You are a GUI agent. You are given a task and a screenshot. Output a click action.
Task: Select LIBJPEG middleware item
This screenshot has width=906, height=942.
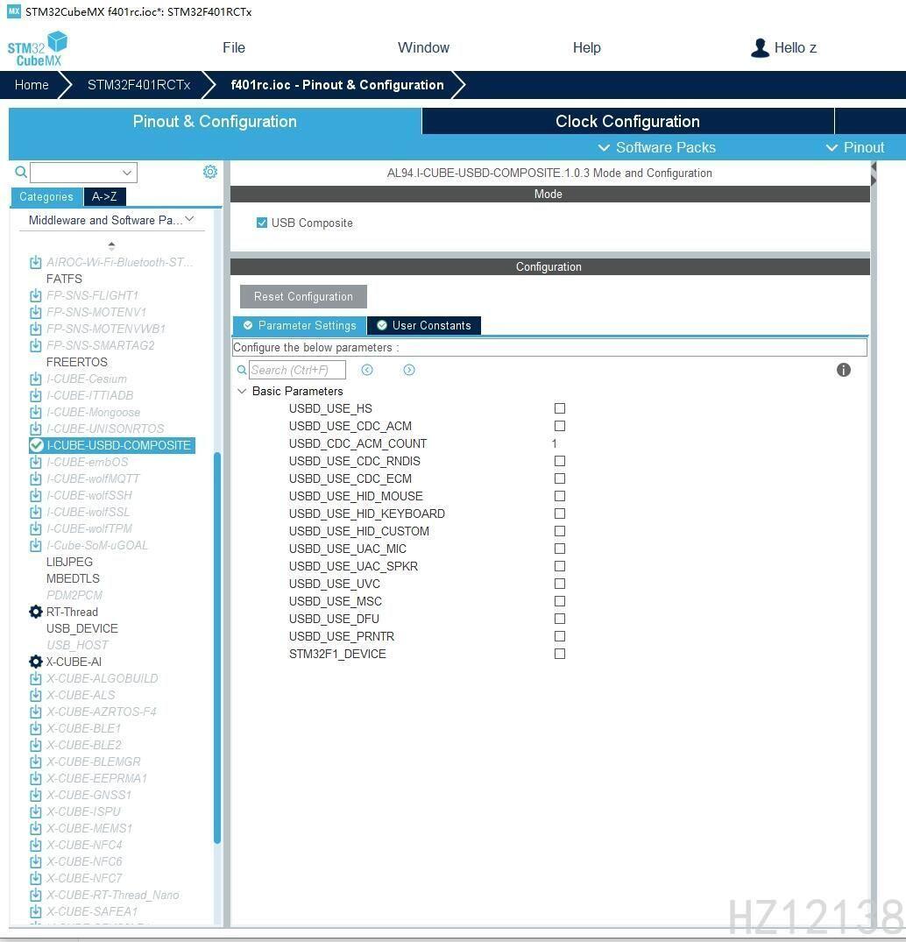pyautogui.click(x=70, y=563)
